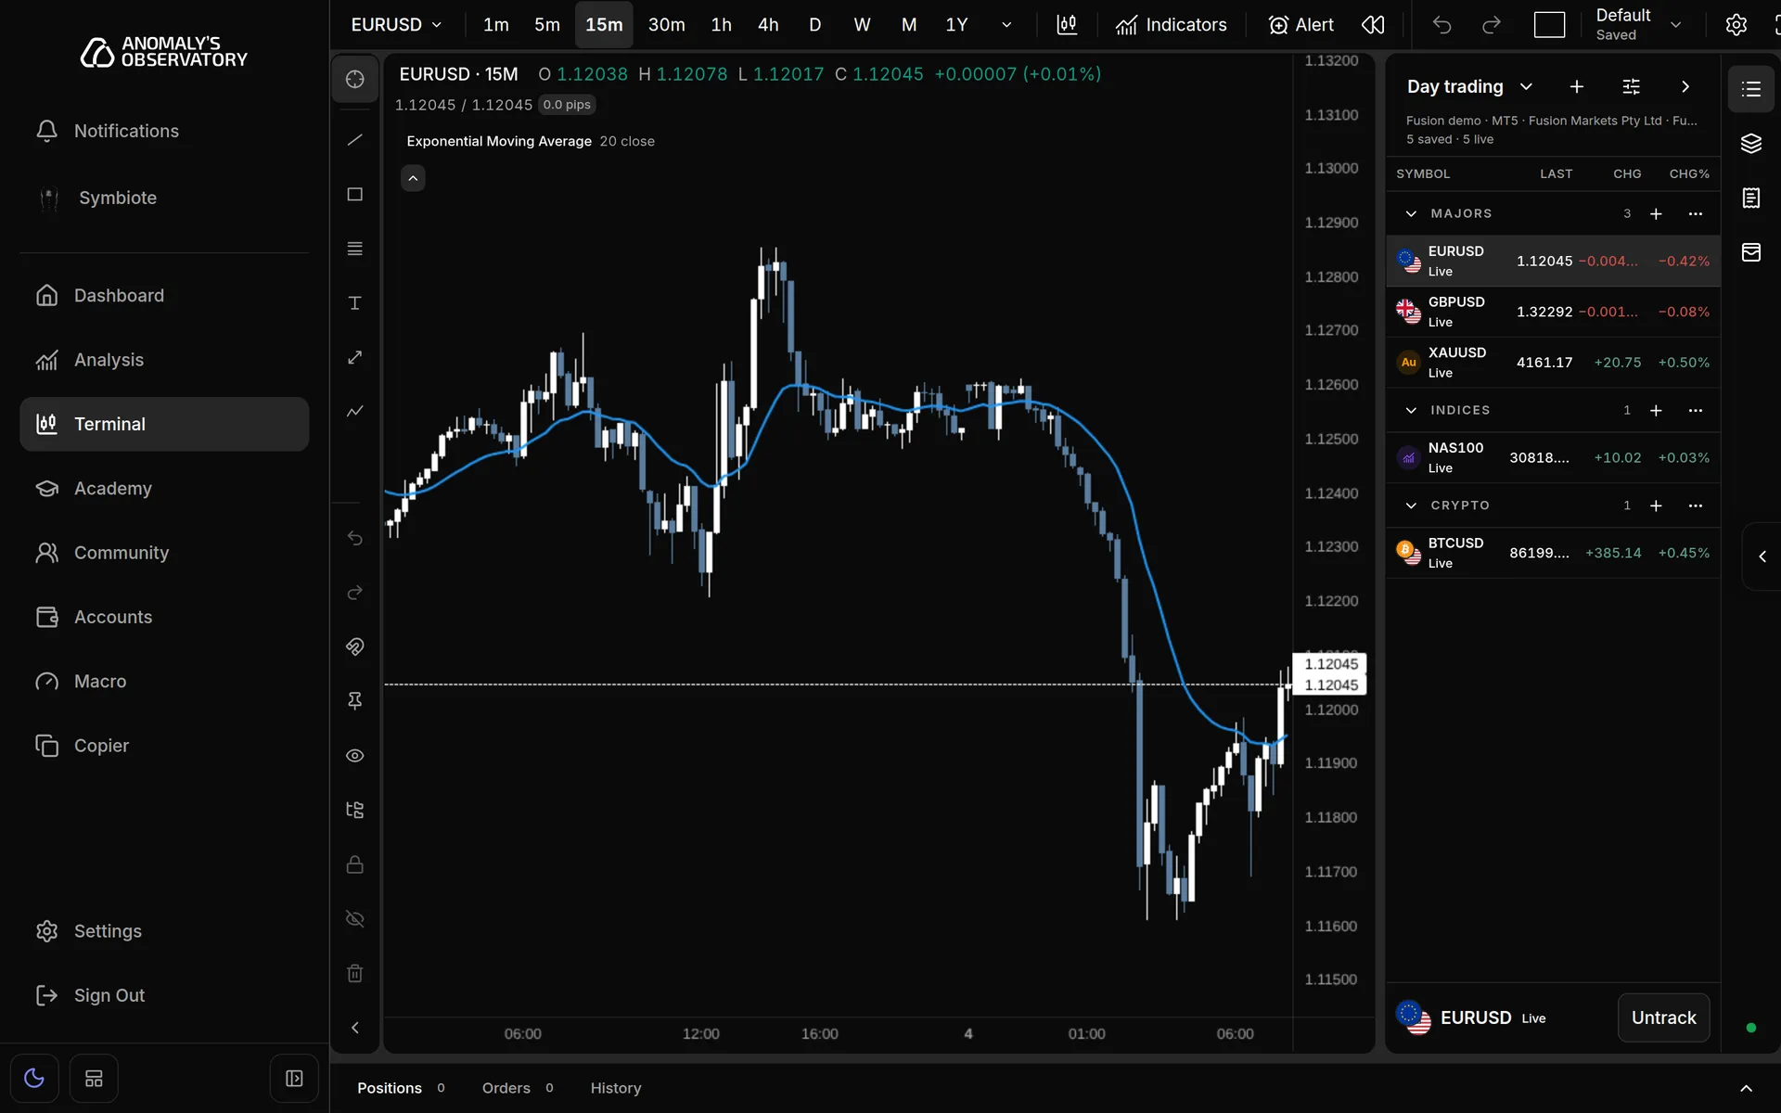Viewport: 1781px width, 1113px height.
Task: Open the notes panel icon
Action: click(x=1750, y=198)
